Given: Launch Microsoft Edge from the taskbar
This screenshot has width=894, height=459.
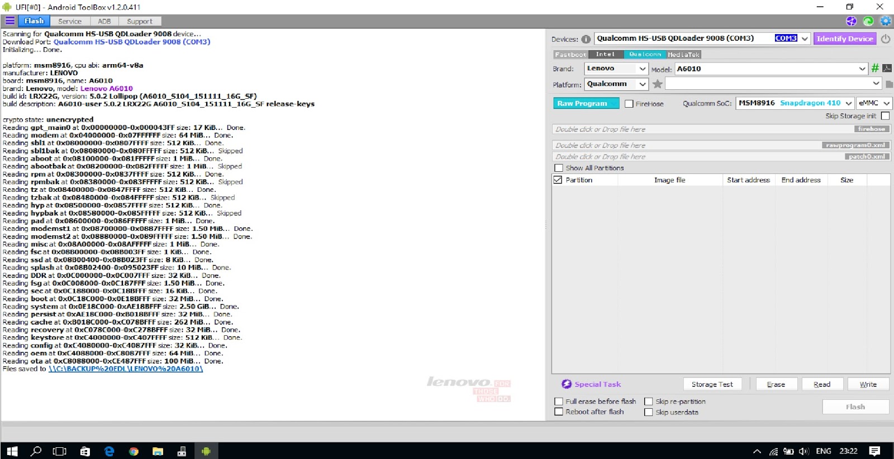Looking at the screenshot, I should tap(110, 451).
